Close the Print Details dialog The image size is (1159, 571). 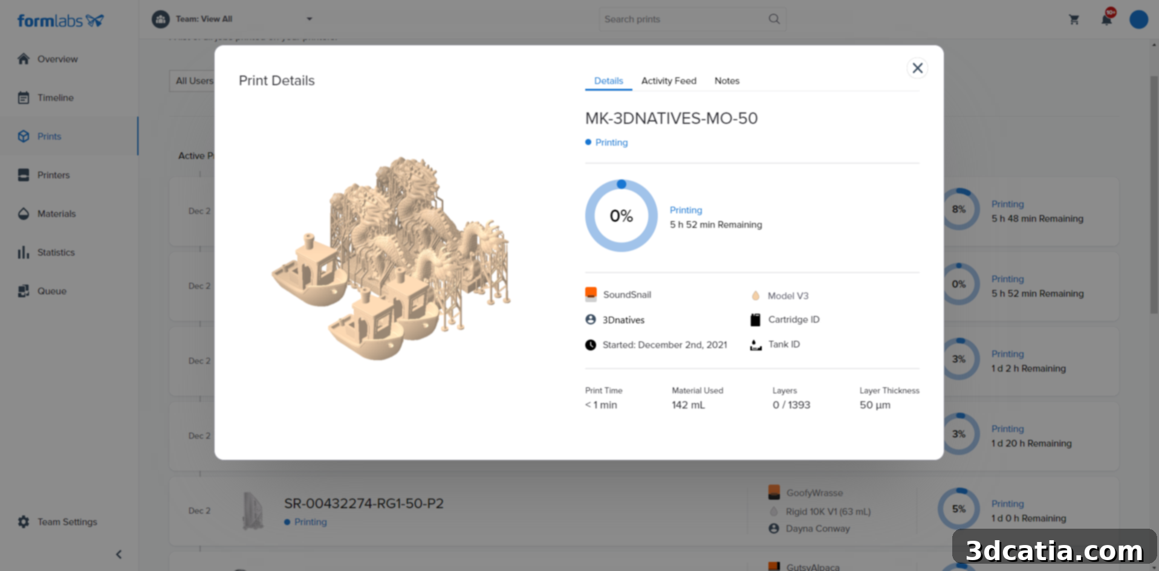tap(917, 68)
